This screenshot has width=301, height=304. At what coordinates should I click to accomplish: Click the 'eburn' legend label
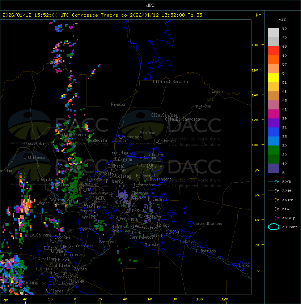pos(288,200)
